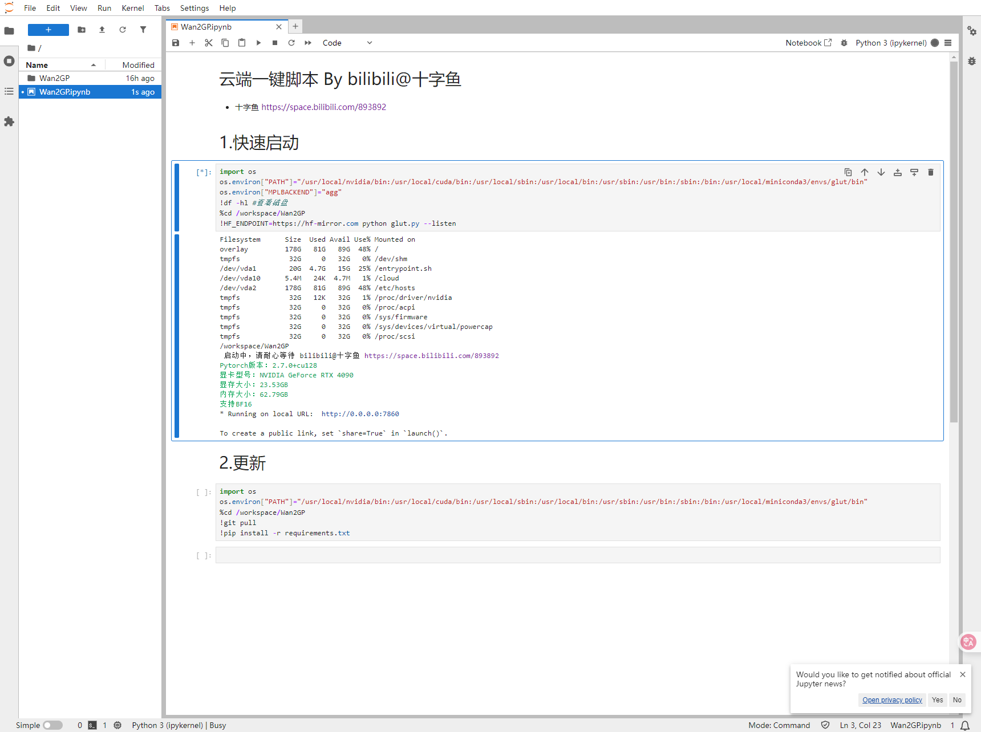Open the Run menu
981x732 pixels.
(104, 8)
